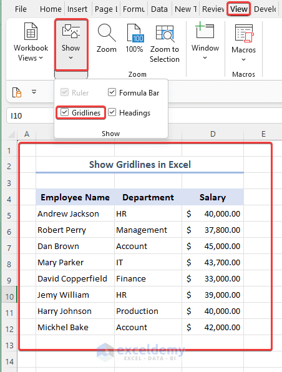
Task: Select the Mary Parker cell
Action: [75, 262]
